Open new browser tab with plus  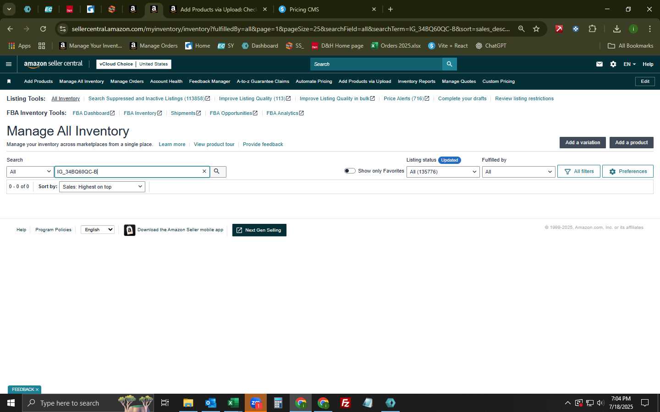(390, 9)
